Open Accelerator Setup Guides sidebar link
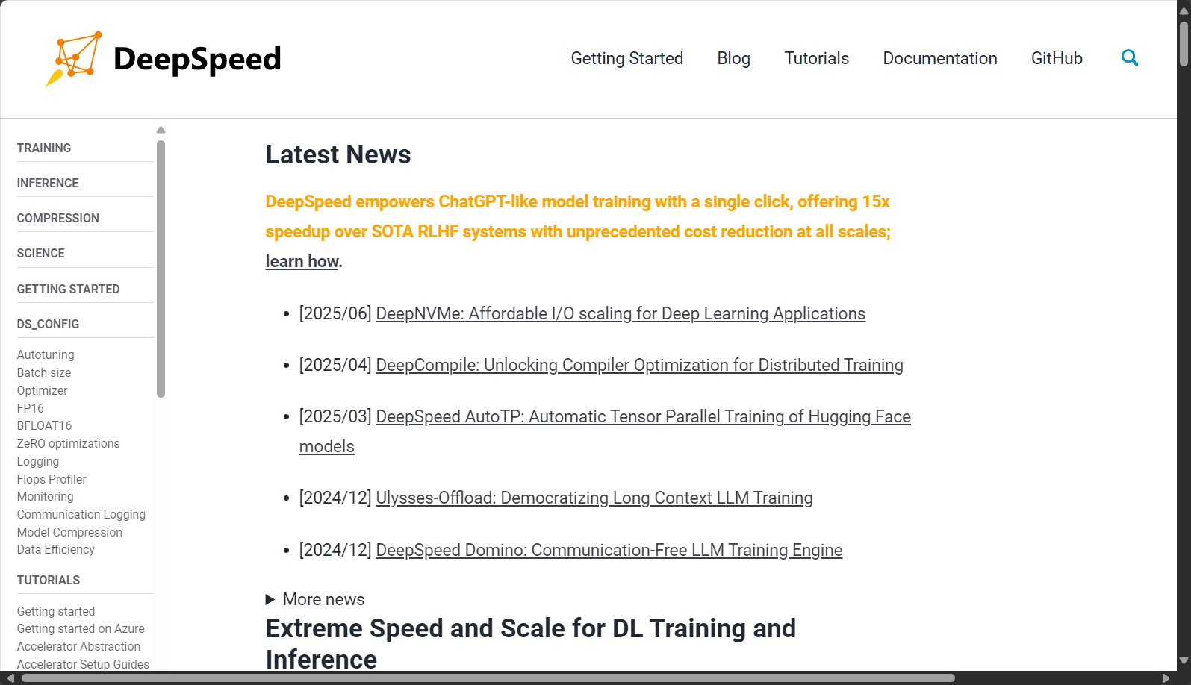The image size is (1191, 685). tap(83, 664)
